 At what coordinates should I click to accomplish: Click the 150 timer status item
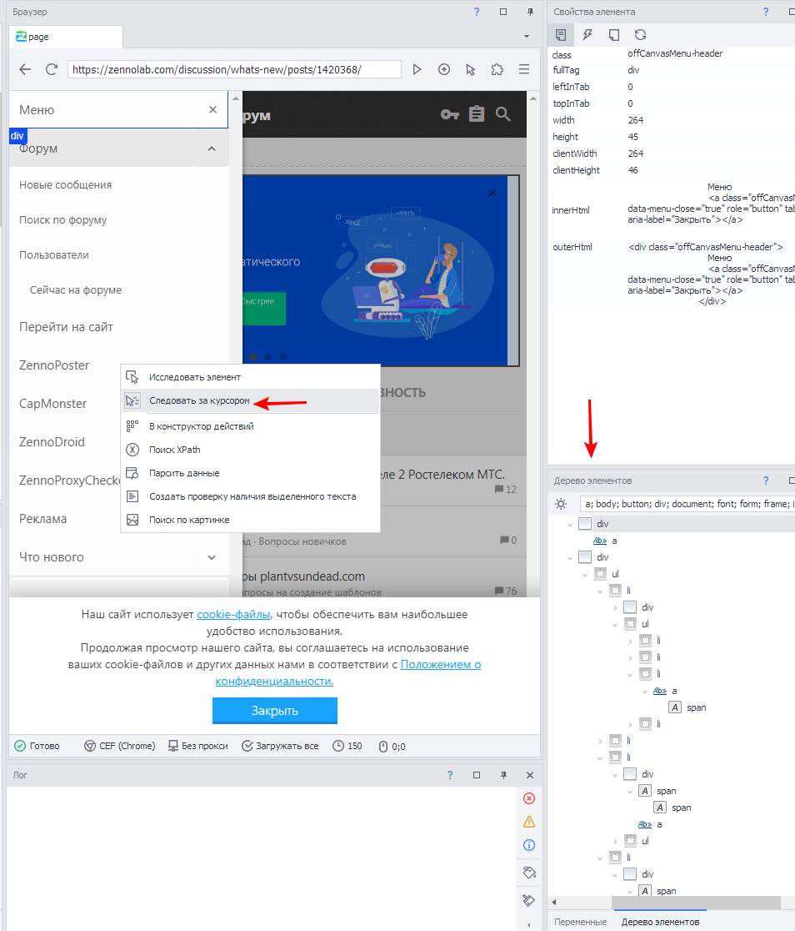coord(347,746)
